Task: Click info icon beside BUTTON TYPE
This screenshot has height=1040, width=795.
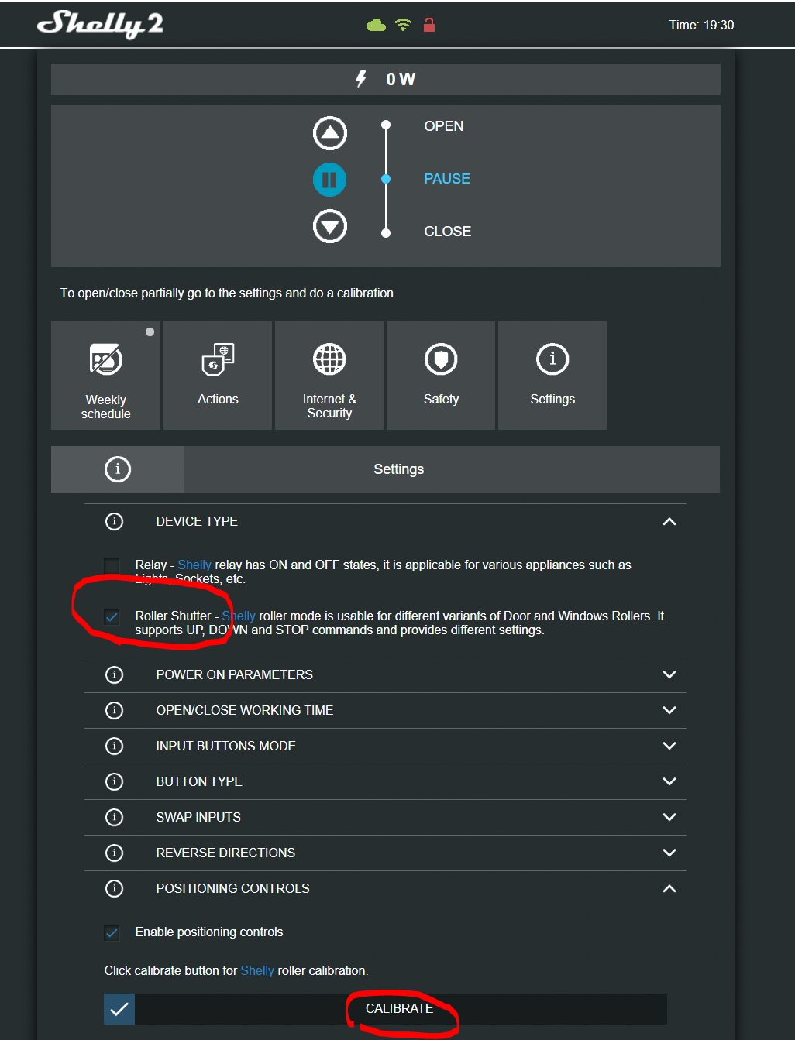Action: click(x=114, y=781)
